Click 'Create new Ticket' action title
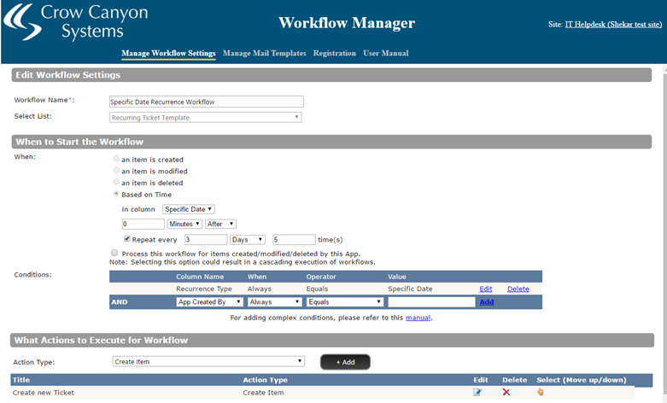 click(44, 393)
